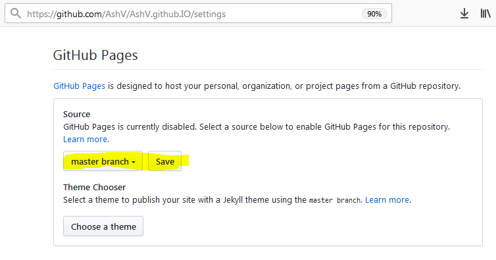
Task: Open Learn more link under Theme Chooser
Action: pos(387,200)
